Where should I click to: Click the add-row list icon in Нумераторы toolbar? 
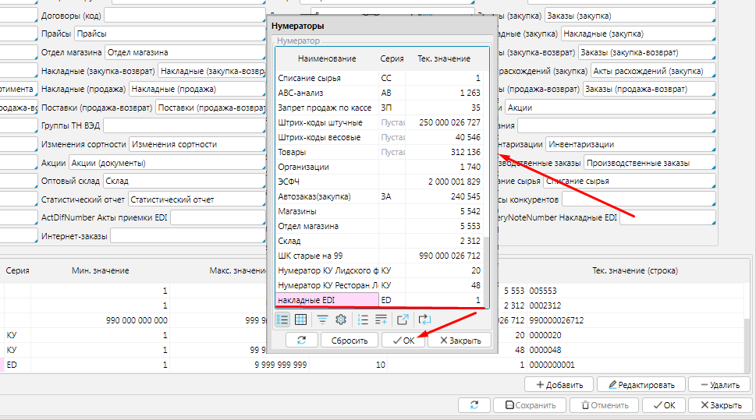pyautogui.click(x=381, y=319)
